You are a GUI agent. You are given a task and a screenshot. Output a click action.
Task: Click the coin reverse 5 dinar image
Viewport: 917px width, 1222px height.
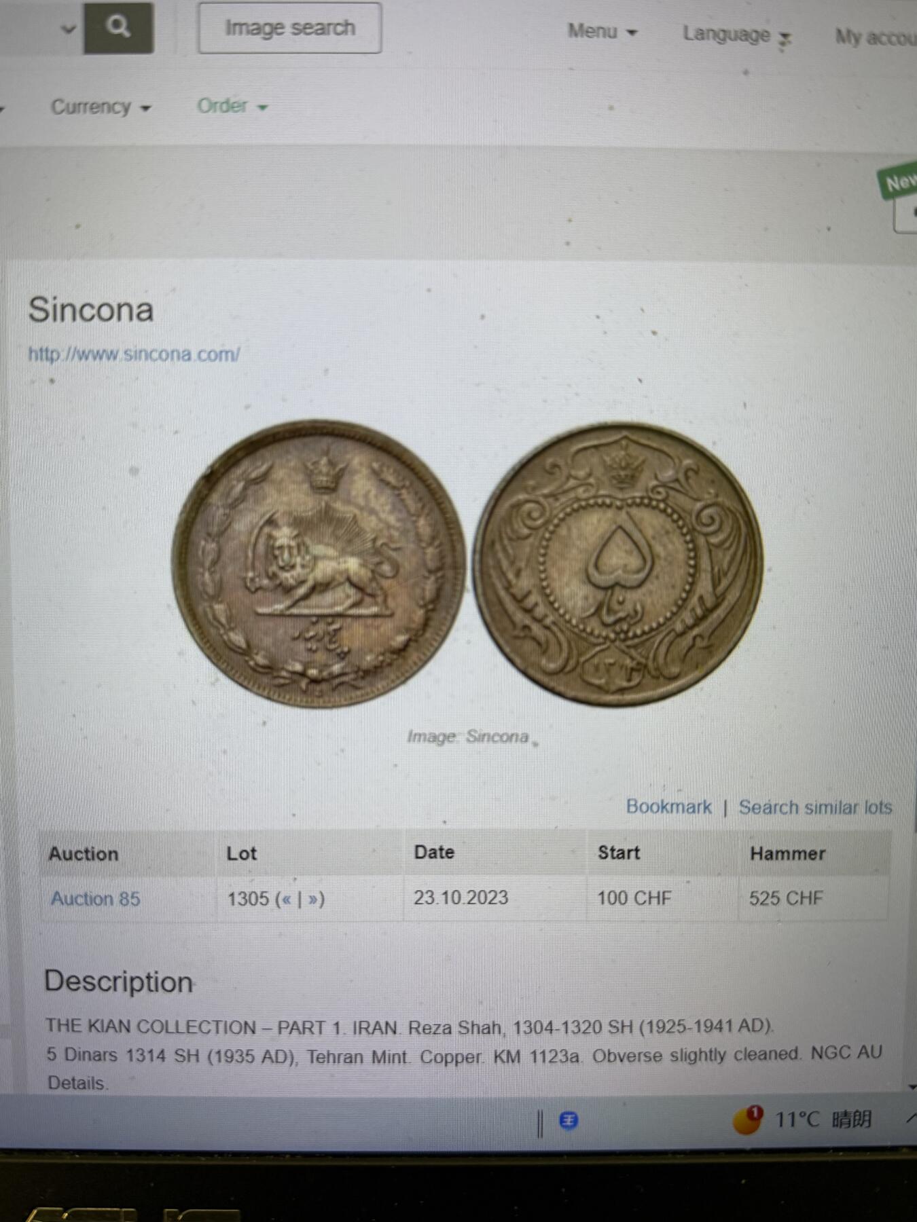pos(618,563)
